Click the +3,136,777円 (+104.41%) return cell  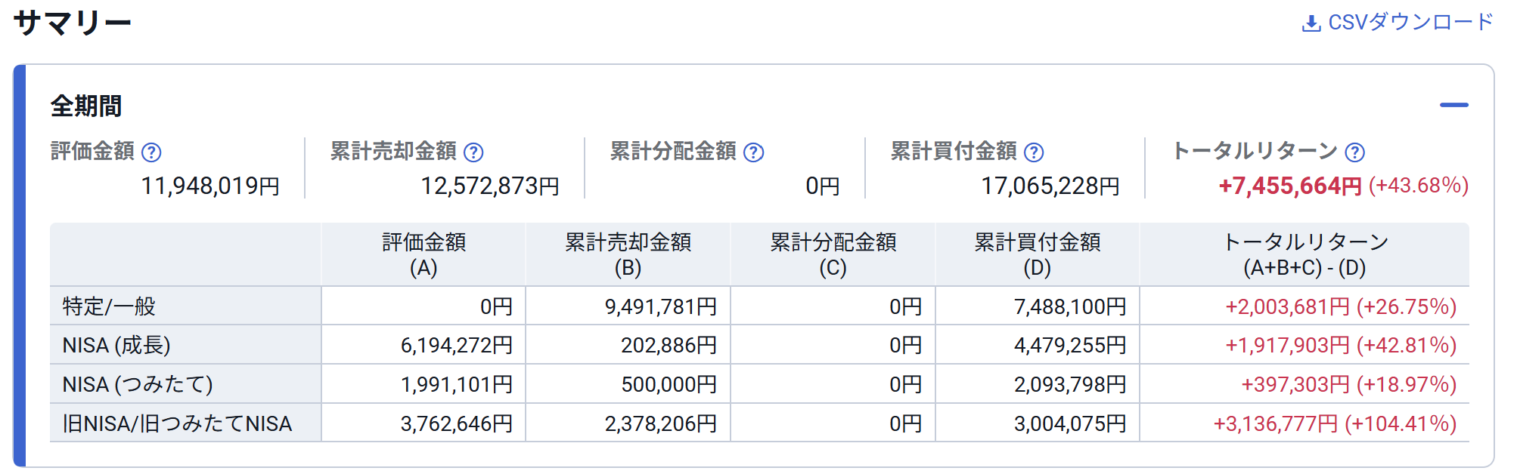(x=1335, y=424)
